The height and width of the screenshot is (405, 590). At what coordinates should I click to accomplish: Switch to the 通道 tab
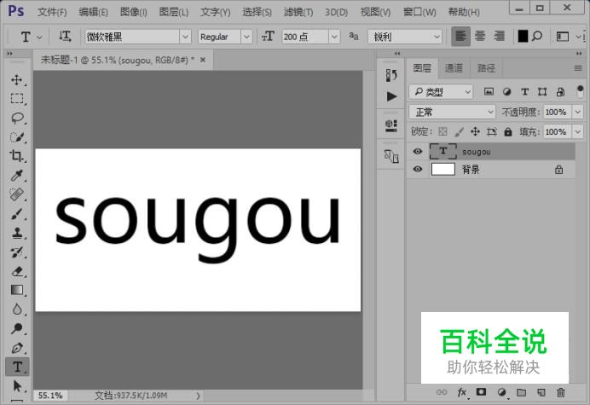454,67
